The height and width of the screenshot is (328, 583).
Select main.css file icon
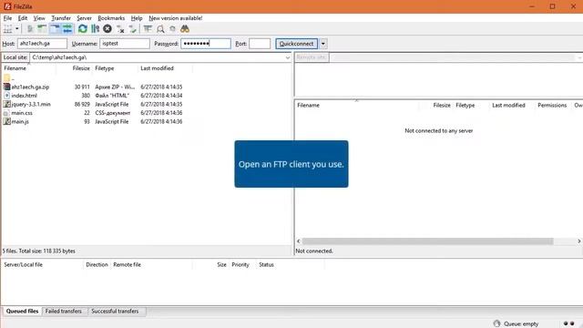click(6, 113)
